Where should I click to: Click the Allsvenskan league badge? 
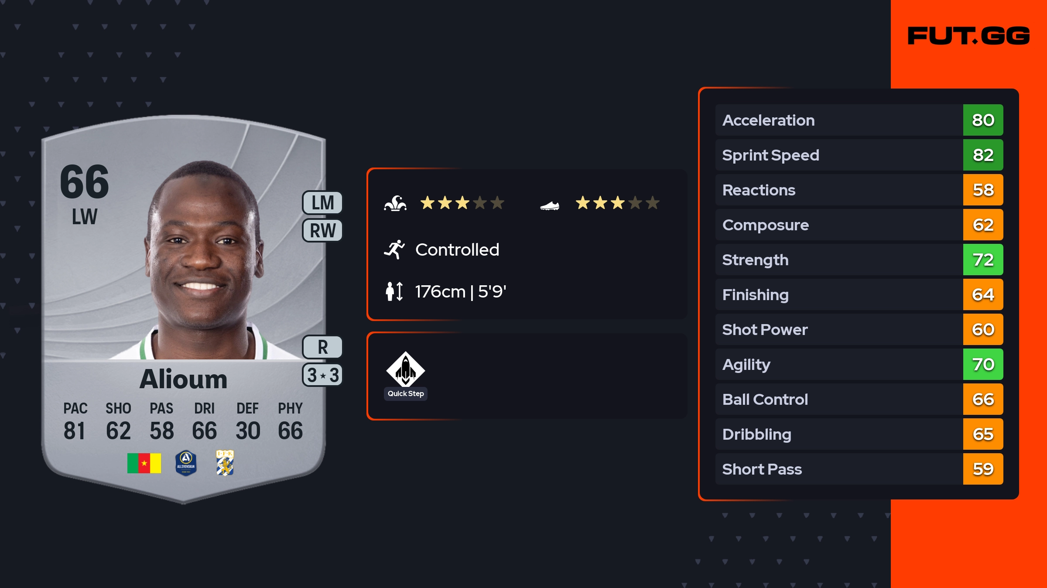click(186, 463)
